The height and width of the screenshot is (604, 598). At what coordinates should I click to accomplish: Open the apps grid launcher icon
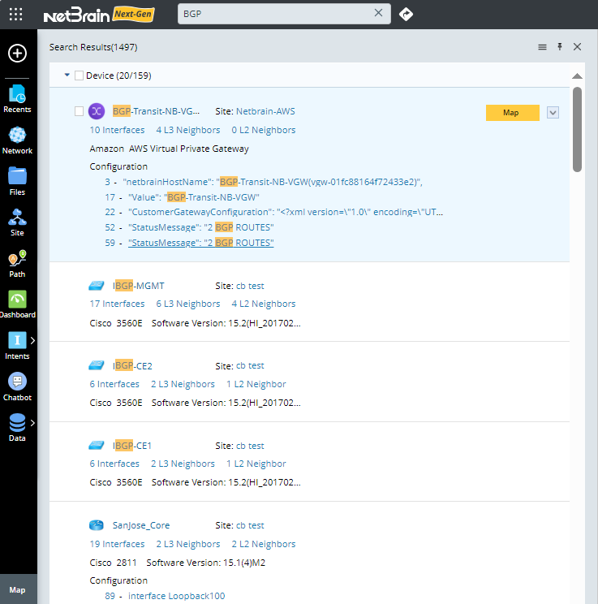pos(15,15)
